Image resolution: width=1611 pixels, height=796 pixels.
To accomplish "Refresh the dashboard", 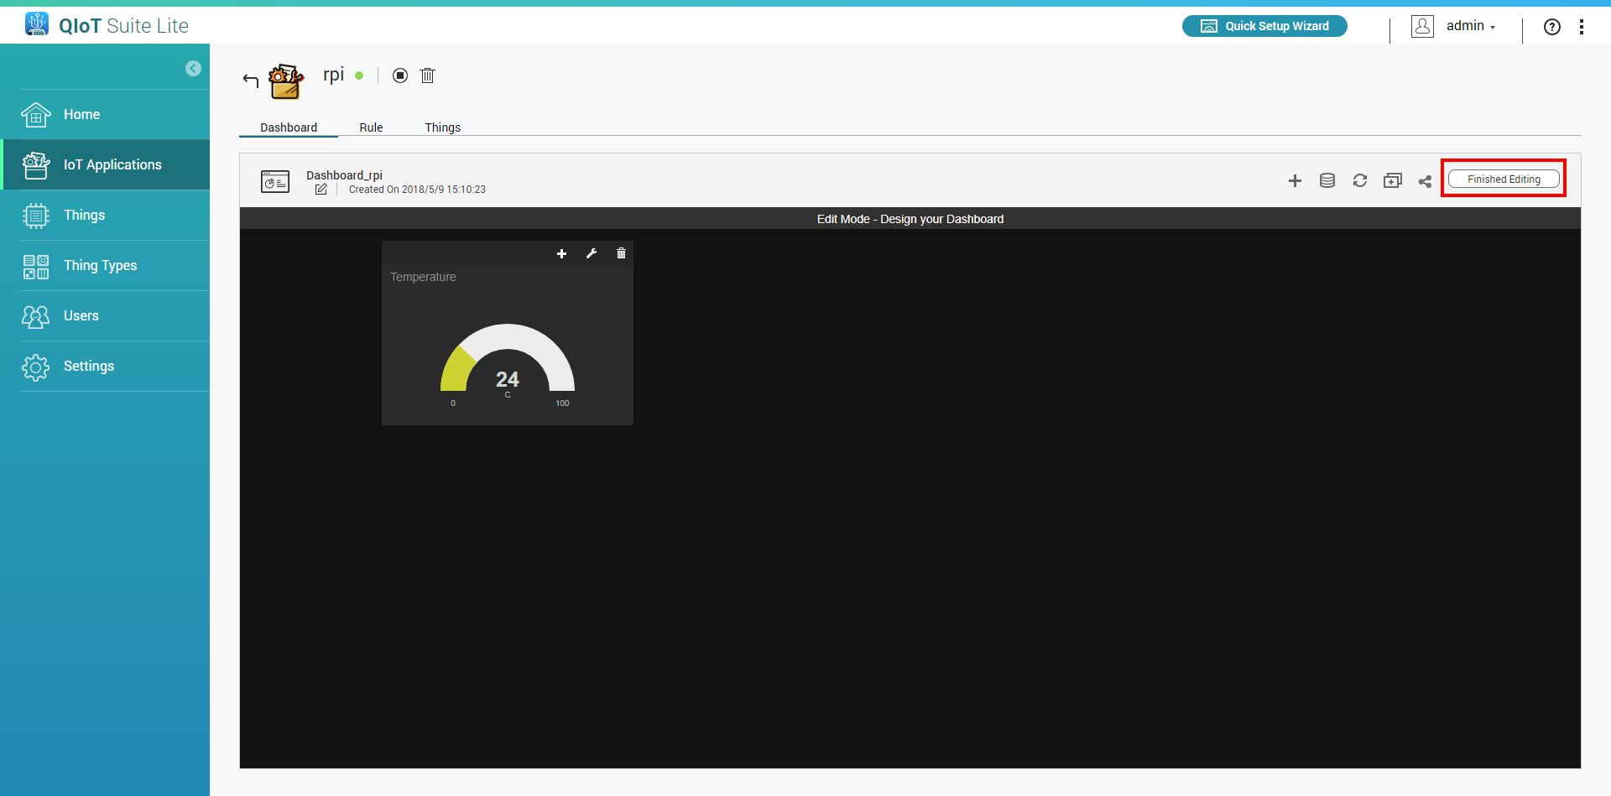I will pyautogui.click(x=1359, y=181).
